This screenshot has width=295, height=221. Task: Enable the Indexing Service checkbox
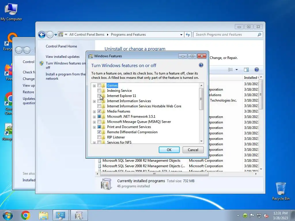(99, 91)
